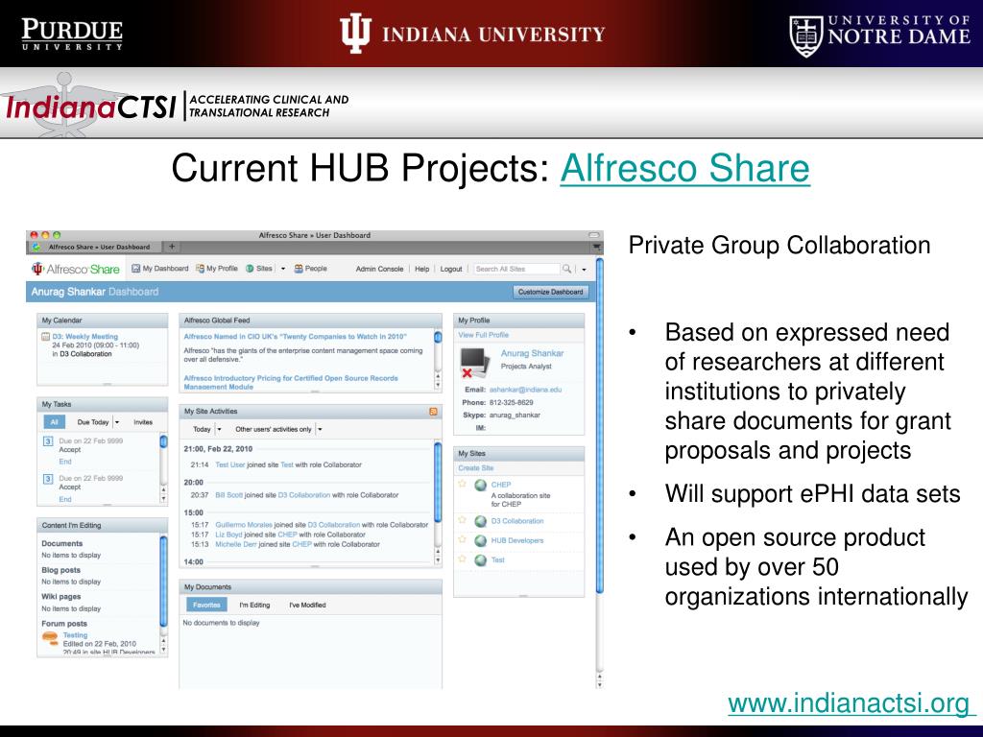Select the Favorites tab in My Documents

(207, 605)
